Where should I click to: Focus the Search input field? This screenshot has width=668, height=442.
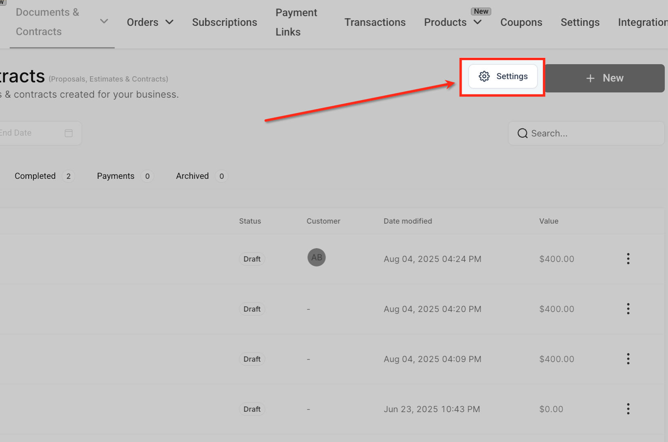(x=586, y=133)
